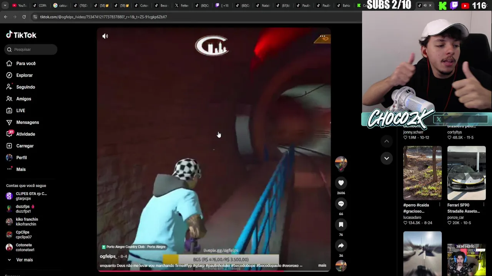Open ogfelps_ profile name link
Screen dimensions: 492x276
coord(108,256)
